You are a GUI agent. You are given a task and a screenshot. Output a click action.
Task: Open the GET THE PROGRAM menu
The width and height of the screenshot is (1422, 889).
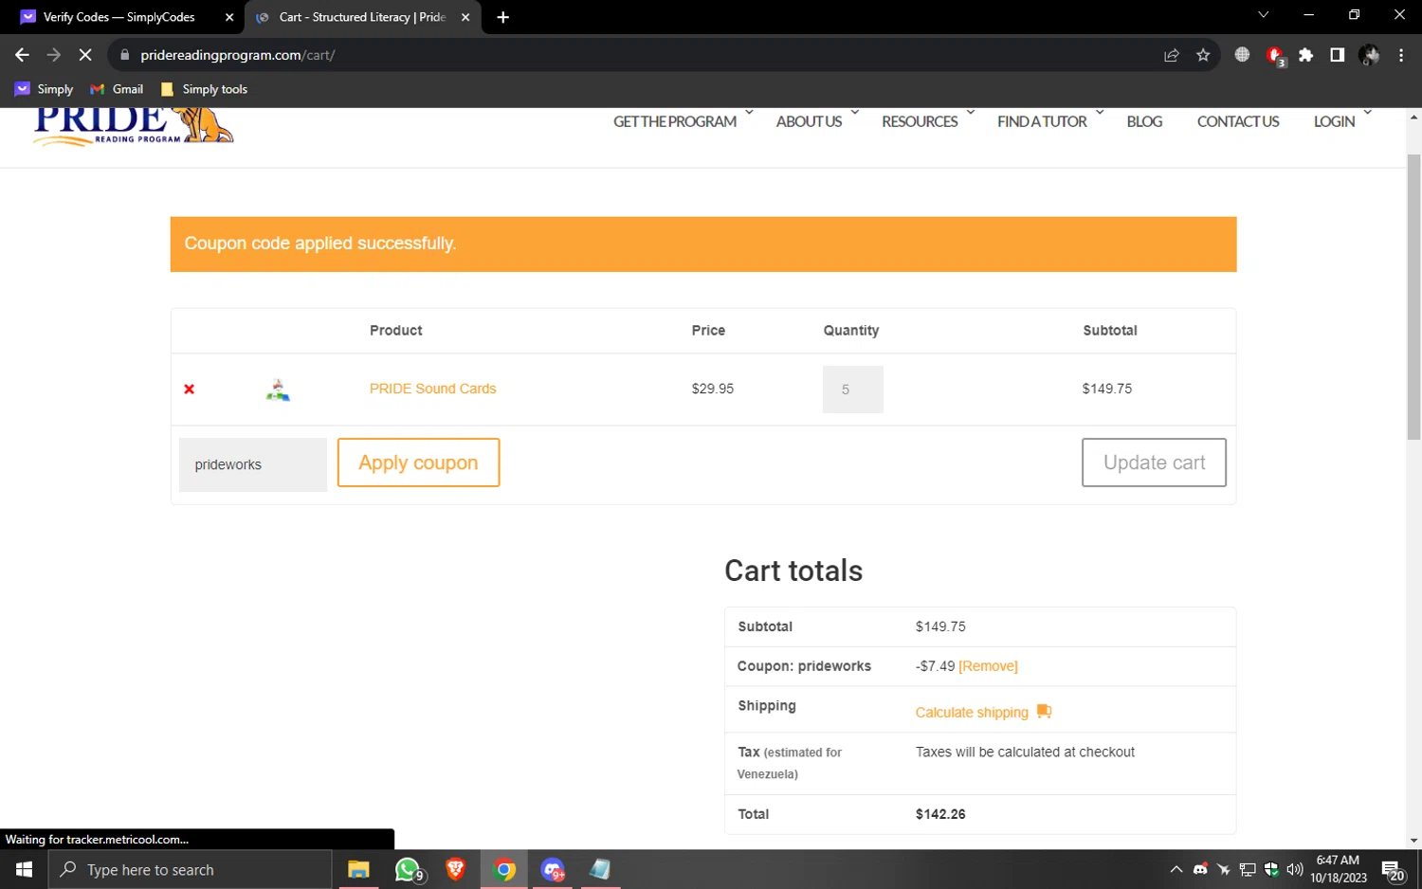(675, 121)
